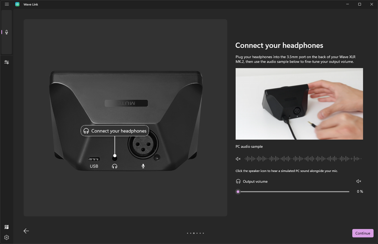The image size is (378, 244).
Task: Jump to the first onboarding page dot
Action: click(x=187, y=233)
